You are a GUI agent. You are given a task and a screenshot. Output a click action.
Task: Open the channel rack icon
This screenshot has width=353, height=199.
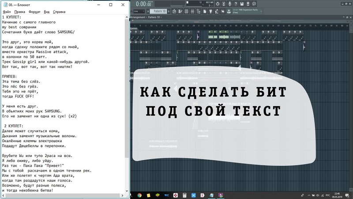tap(187, 11)
